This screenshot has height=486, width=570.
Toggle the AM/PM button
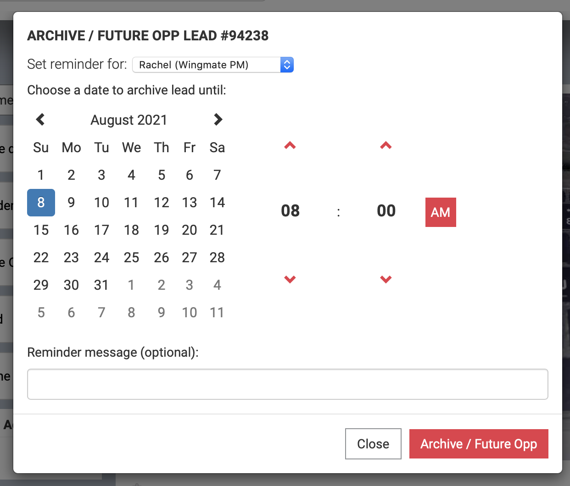441,212
